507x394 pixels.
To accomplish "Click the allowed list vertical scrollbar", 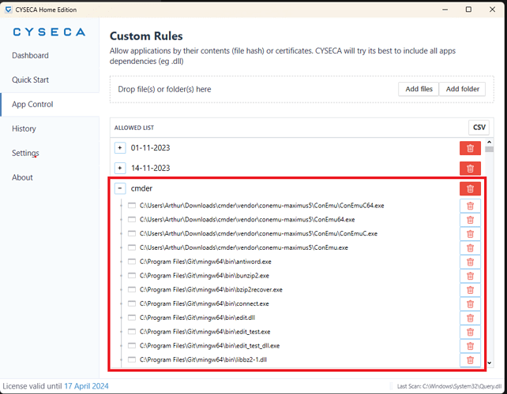I will (x=490, y=252).
